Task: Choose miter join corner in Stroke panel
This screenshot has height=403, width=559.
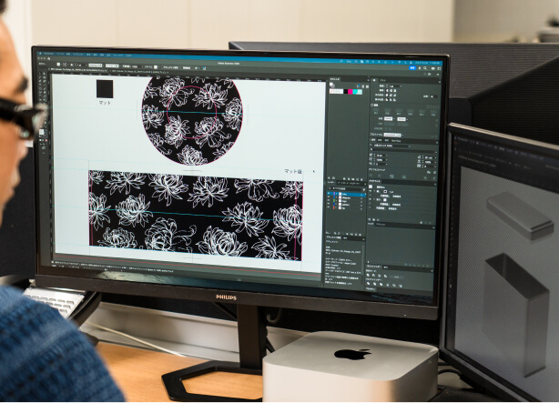Action: tap(387, 96)
